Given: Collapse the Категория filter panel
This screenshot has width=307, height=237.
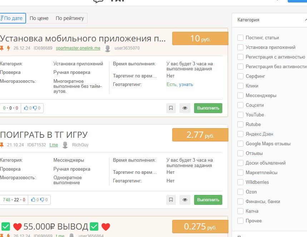Looking at the screenshot, I should [x=306, y=20].
